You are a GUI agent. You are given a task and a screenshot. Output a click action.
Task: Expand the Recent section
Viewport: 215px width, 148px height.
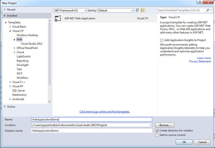pos(5,10)
